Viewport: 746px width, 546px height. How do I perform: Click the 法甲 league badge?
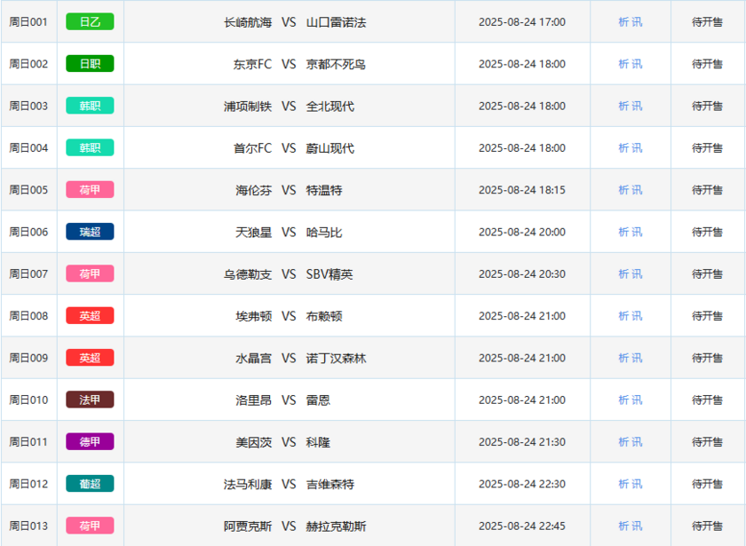point(90,400)
